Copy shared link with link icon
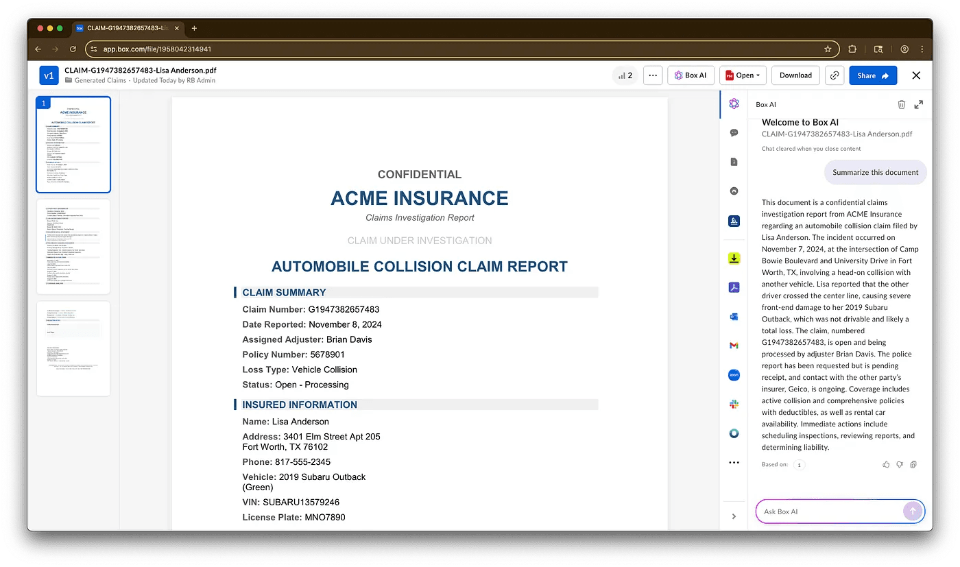 [835, 75]
